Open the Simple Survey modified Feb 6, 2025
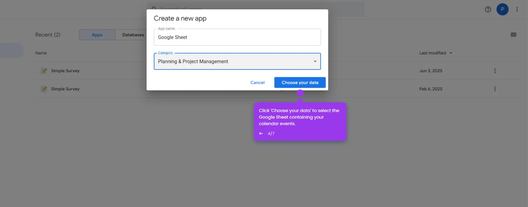The width and height of the screenshot is (528, 207). [x=65, y=89]
